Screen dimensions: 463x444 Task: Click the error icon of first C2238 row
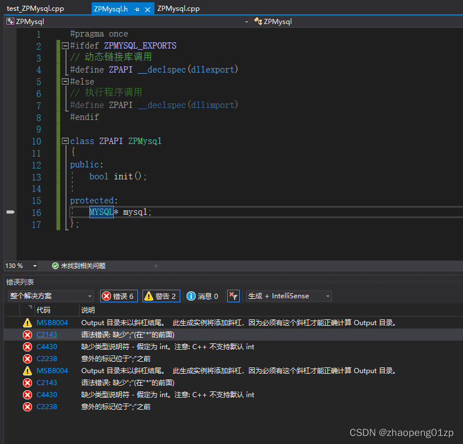click(27, 359)
